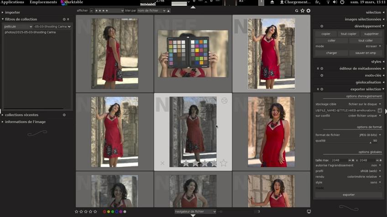Open the pellicule collection type dropdown
The height and width of the screenshot is (217, 387).
(x=18, y=26)
